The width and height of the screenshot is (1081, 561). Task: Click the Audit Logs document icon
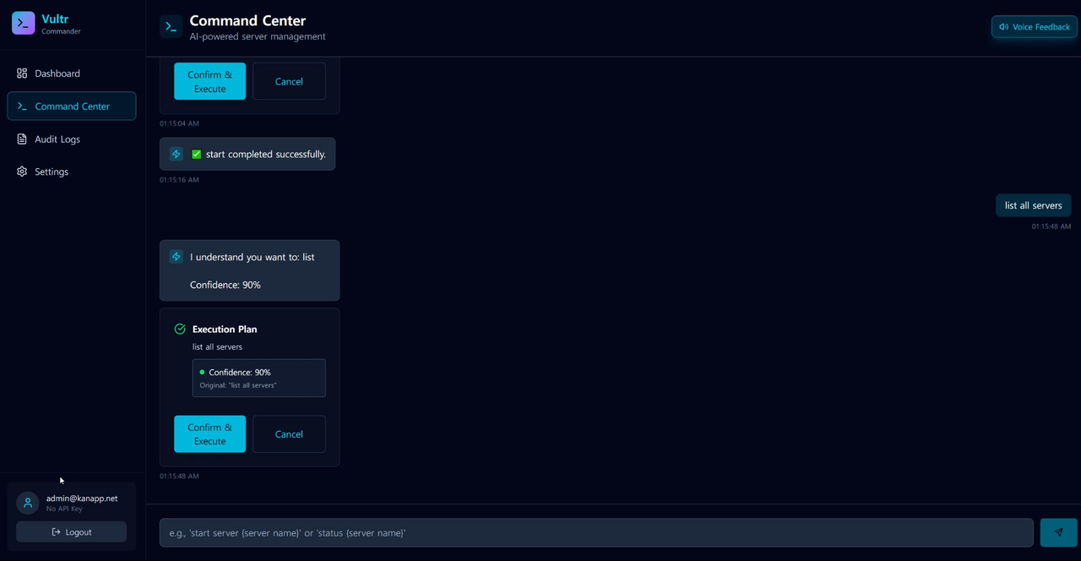coord(22,139)
